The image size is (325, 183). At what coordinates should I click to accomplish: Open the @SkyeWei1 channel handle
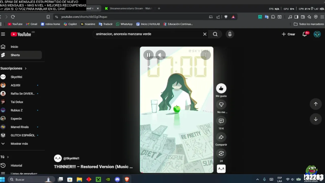pyautogui.click(x=71, y=158)
